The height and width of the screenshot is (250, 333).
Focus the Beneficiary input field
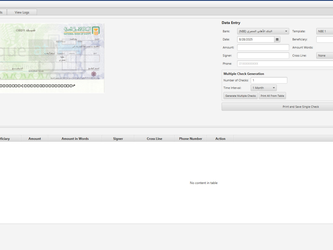tap(324, 39)
